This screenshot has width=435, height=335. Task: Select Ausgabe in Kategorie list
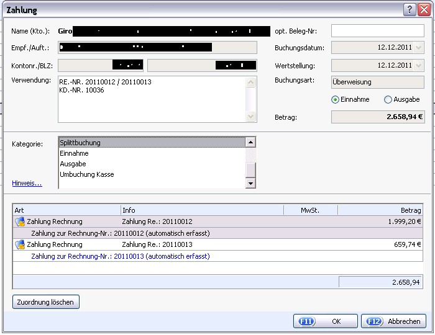pos(152,164)
